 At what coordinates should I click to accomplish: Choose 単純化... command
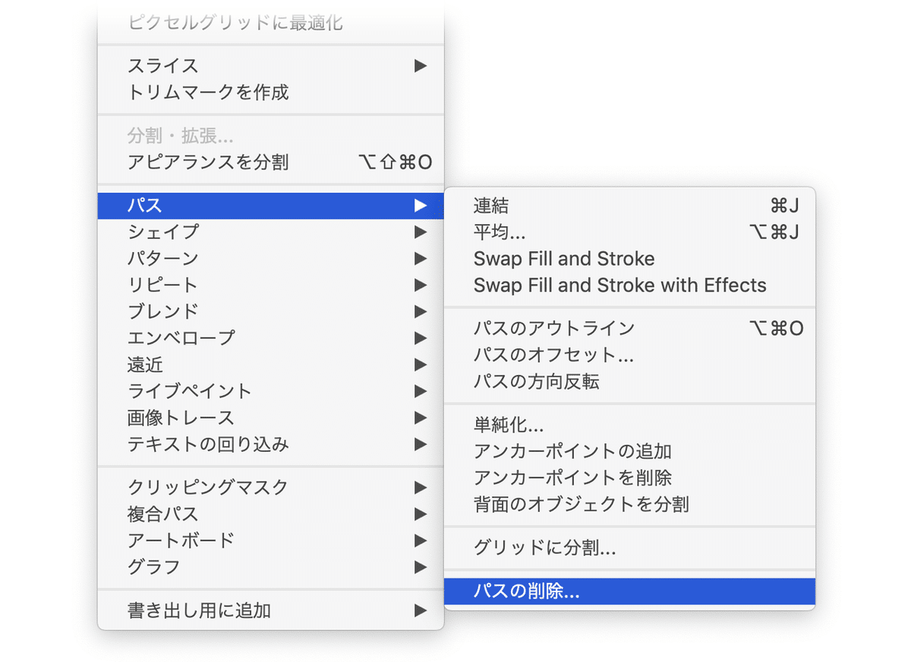tap(629, 424)
